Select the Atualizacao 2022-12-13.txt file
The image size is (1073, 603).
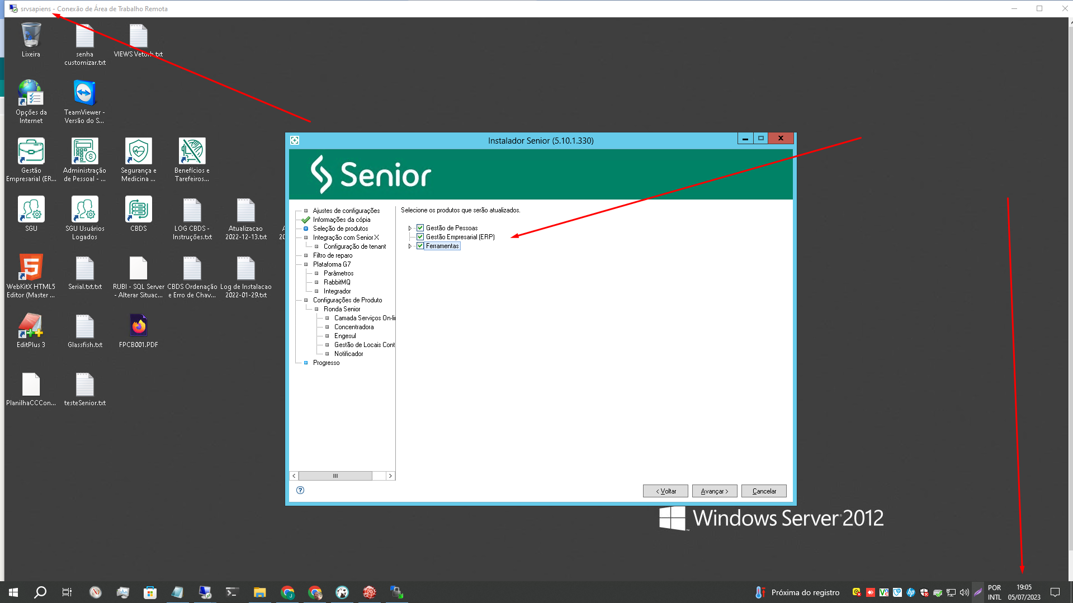(245, 218)
